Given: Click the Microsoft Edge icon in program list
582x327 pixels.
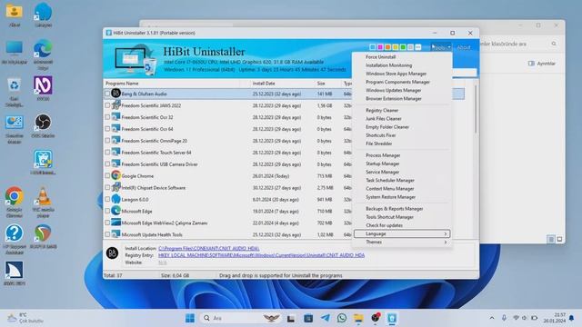Looking at the screenshot, I should [115, 211].
